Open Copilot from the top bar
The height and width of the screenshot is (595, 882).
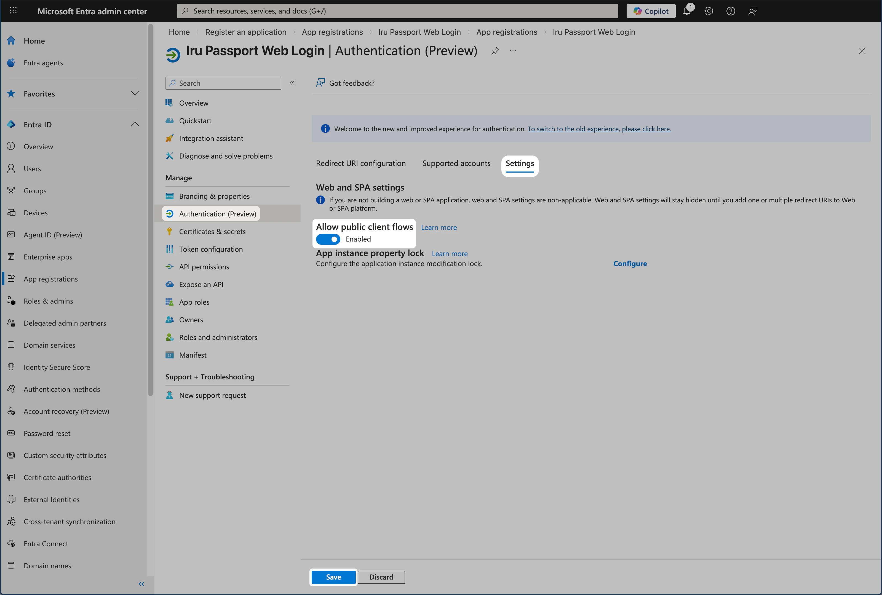651,11
